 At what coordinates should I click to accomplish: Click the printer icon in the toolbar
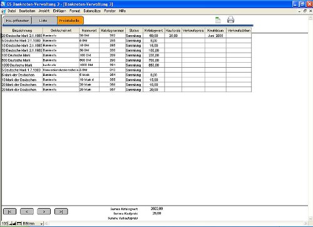(x=230, y=20)
